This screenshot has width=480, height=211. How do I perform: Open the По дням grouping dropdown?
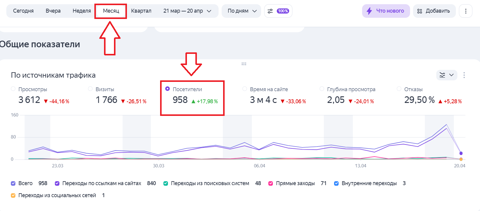pos(242,11)
